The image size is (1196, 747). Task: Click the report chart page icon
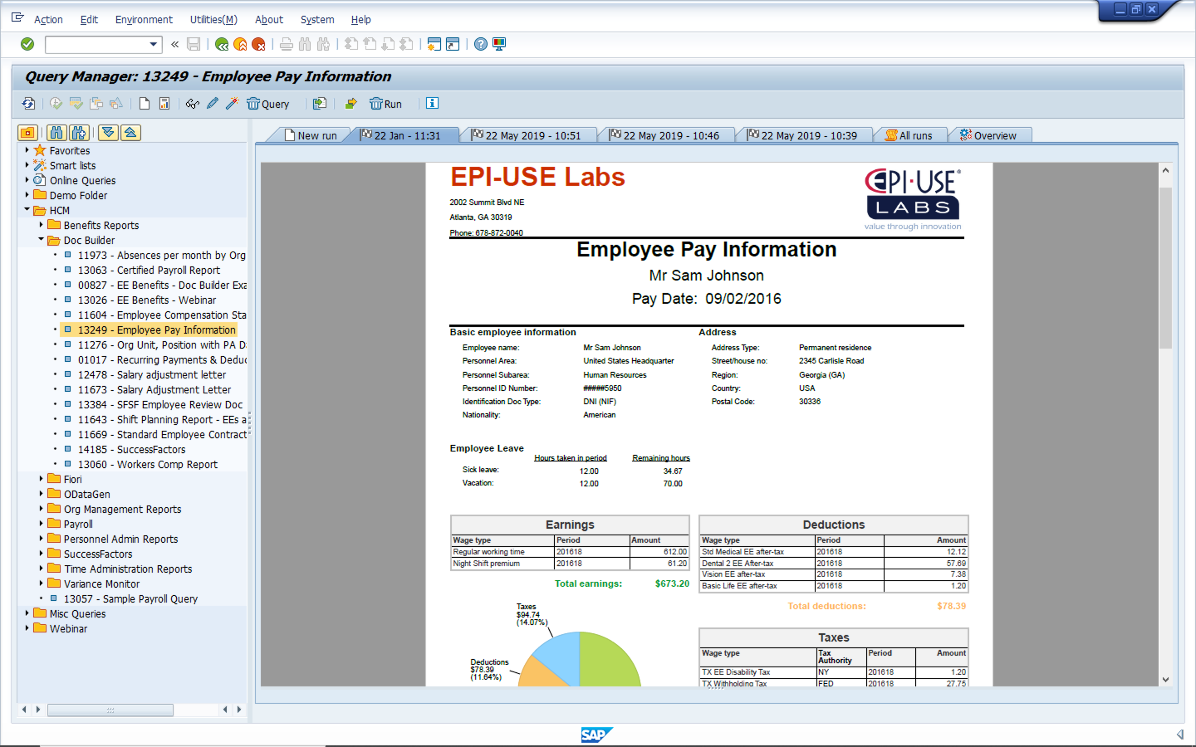point(164,104)
